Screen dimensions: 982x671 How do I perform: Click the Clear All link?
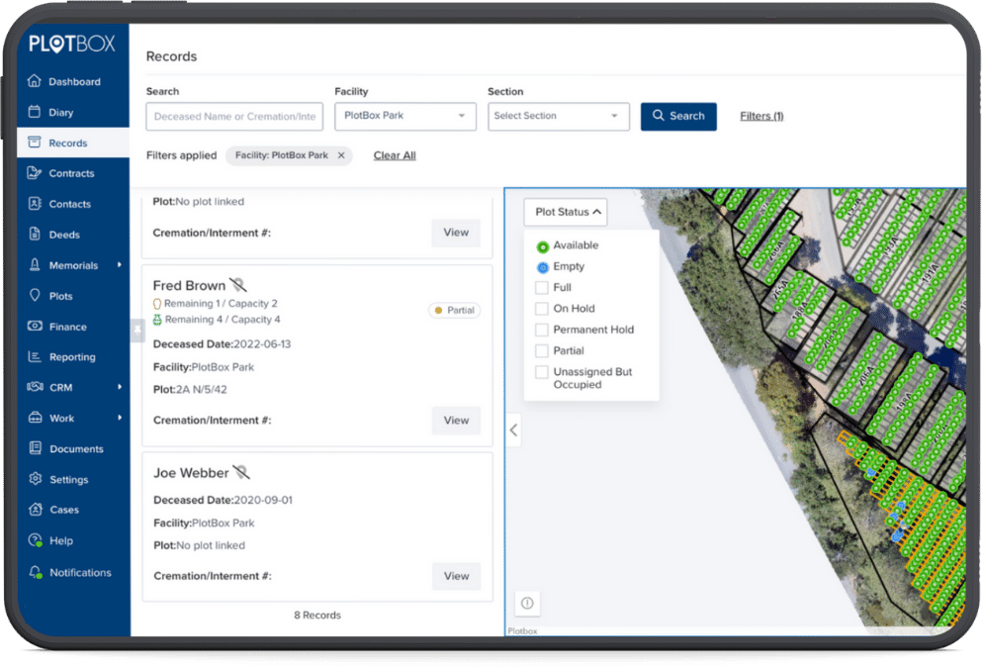(395, 155)
